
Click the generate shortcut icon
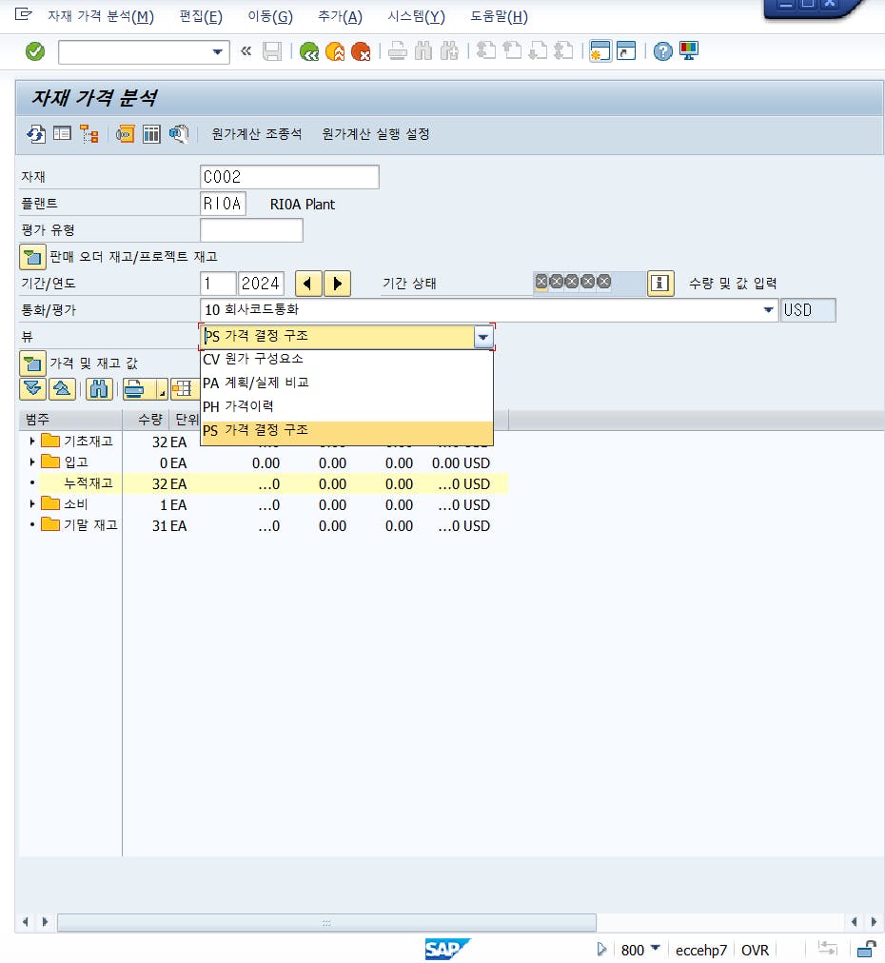626,51
